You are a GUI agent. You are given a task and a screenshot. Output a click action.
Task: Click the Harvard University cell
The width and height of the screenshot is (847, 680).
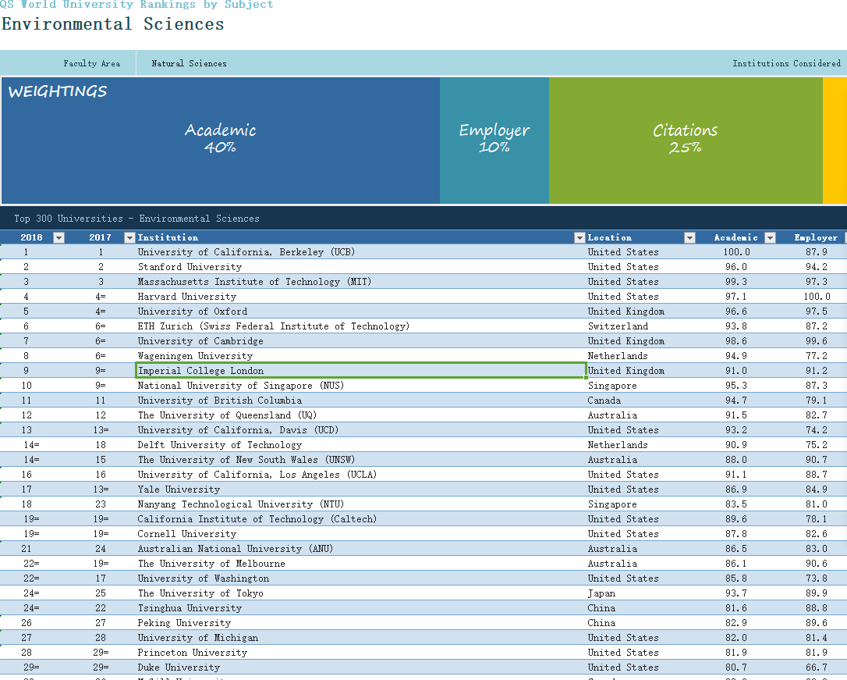coord(361,297)
